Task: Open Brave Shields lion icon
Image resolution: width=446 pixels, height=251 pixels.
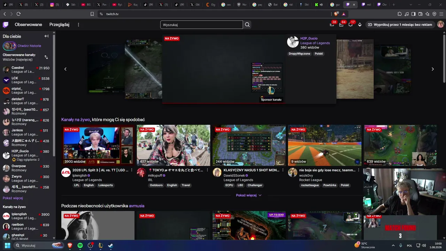Action: pyautogui.click(x=336, y=14)
